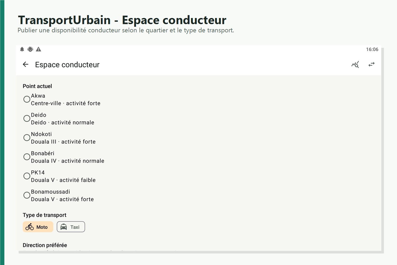Click the motorbike icon in Moto chip

(30, 227)
